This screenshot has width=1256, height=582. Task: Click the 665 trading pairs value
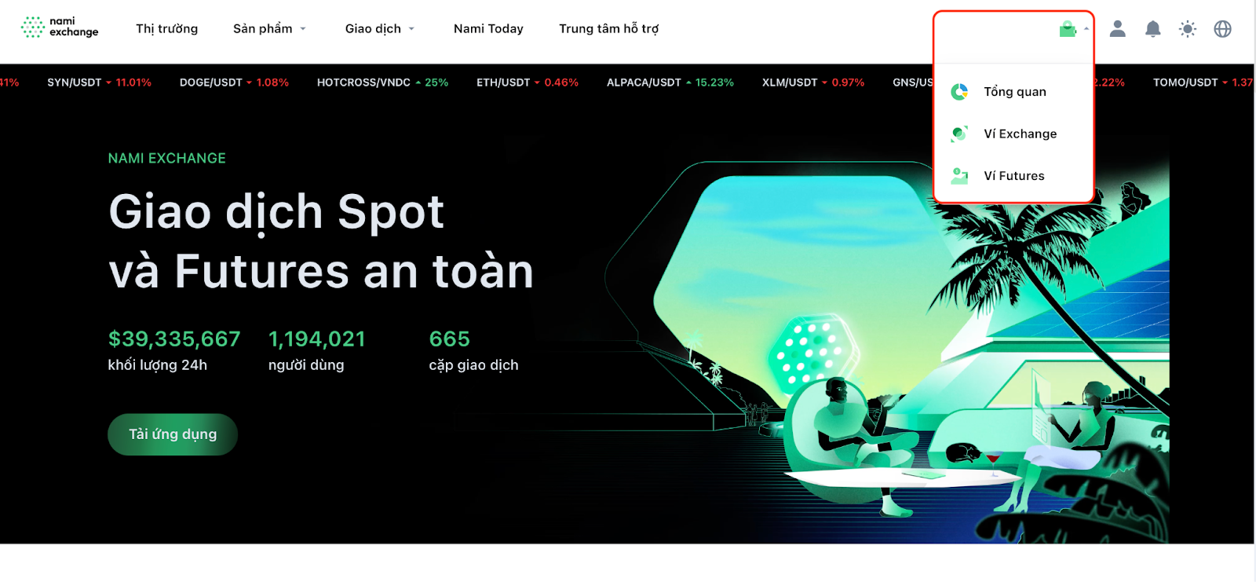(450, 339)
